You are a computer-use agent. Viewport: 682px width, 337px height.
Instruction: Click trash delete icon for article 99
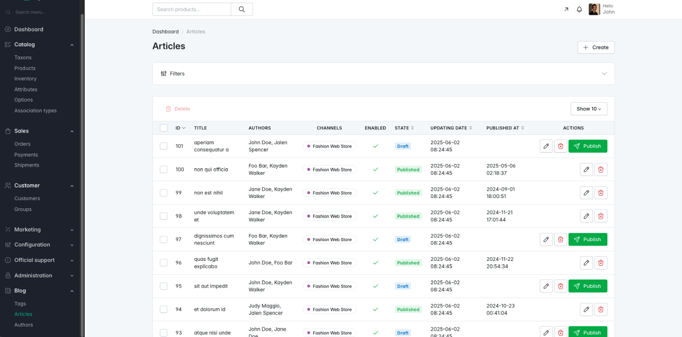pyautogui.click(x=600, y=193)
